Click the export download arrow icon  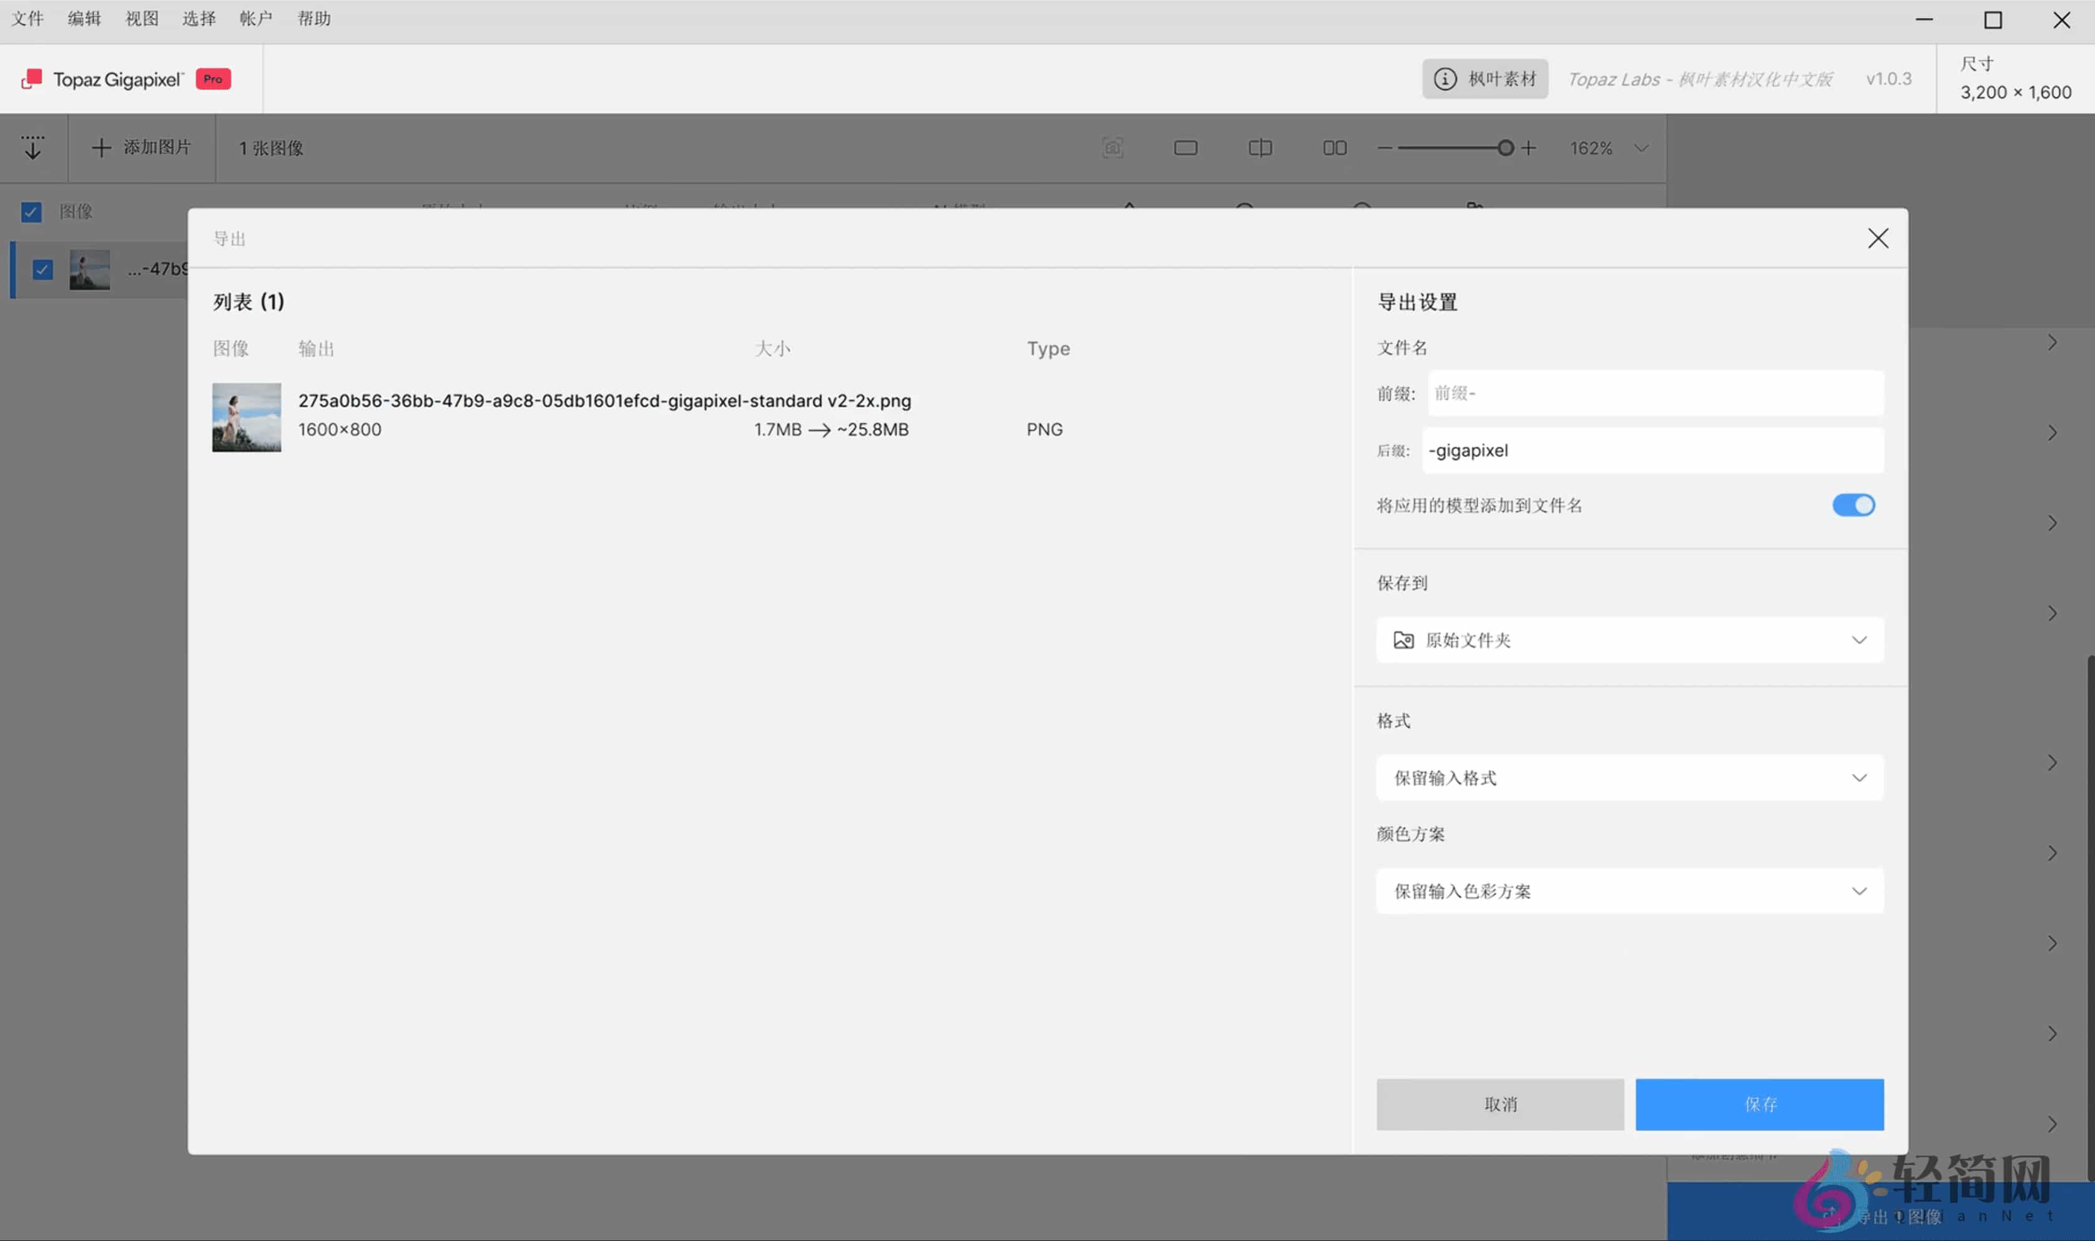coord(34,147)
